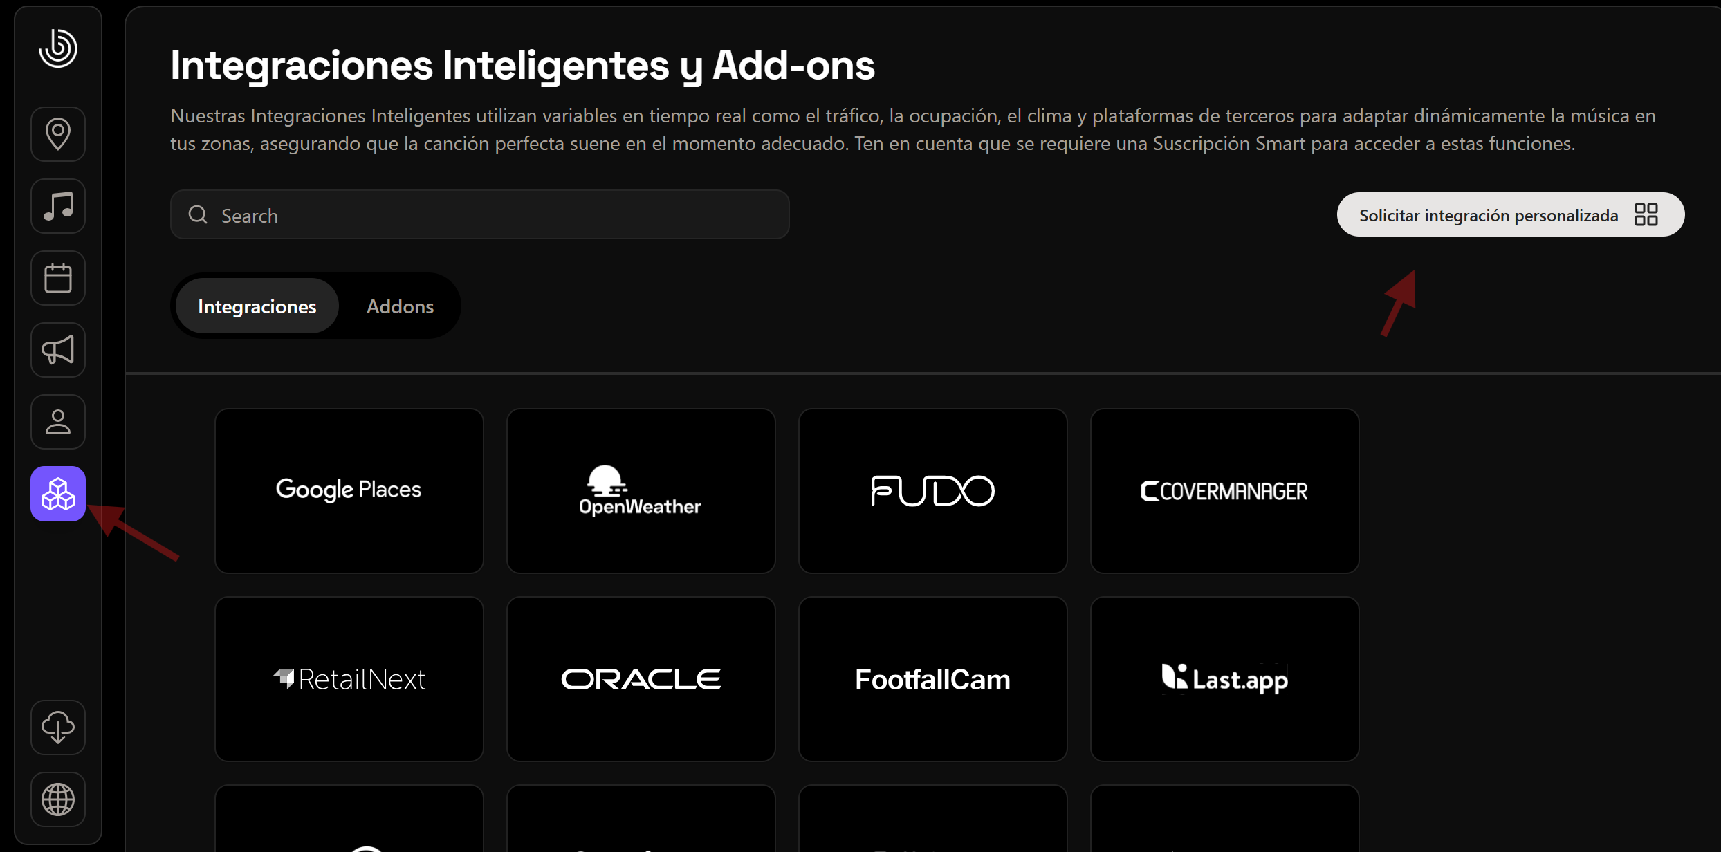Click Solicitar integración personalizada button
This screenshot has height=852, width=1721.
(1510, 215)
